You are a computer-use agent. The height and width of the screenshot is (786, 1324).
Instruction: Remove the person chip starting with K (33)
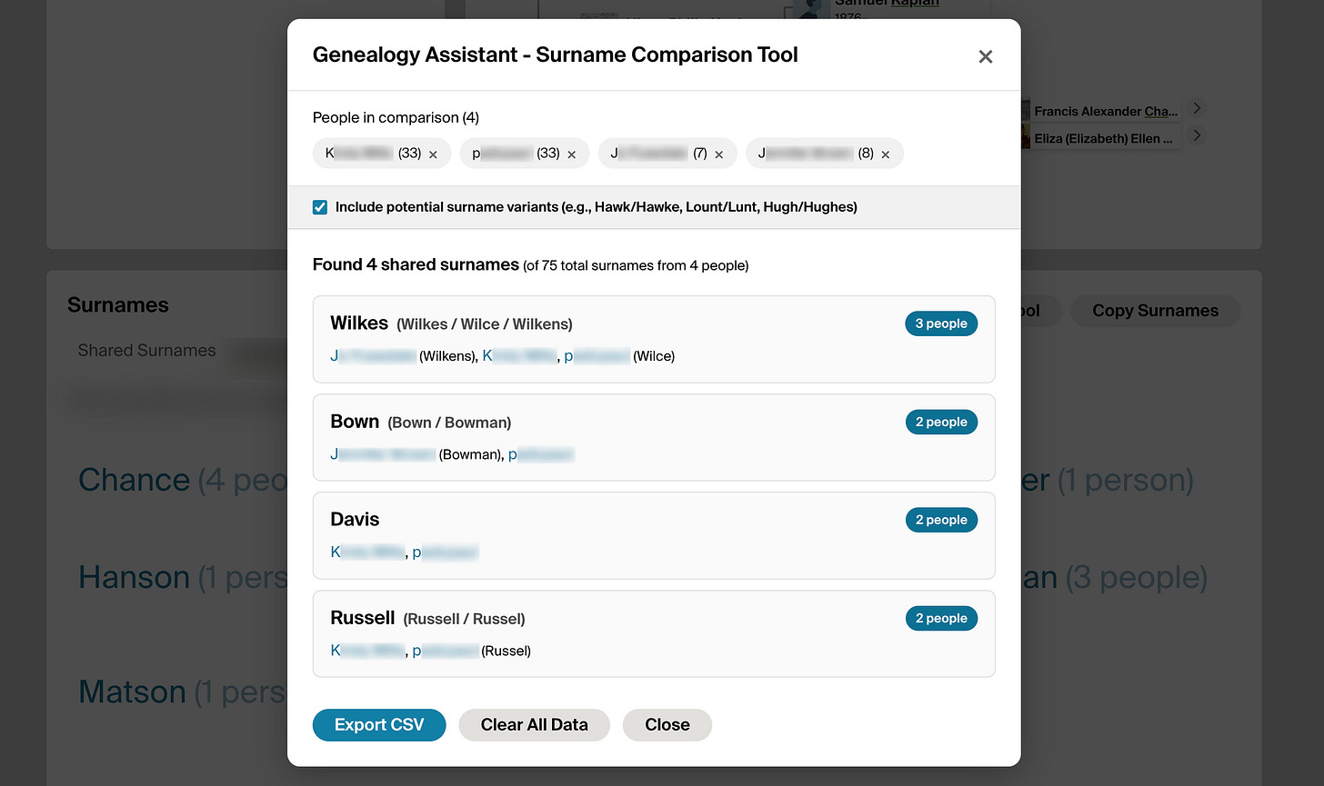(x=434, y=154)
